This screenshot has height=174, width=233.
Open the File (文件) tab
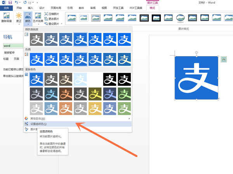pos(6,8)
